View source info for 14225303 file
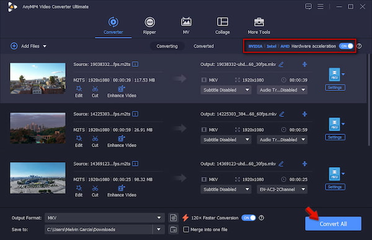This screenshot has width=372, height=240. [135, 114]
